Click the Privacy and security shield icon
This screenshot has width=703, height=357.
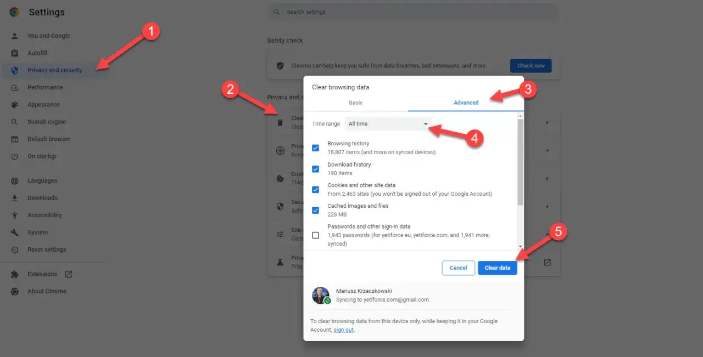click(x=15, y=70)
